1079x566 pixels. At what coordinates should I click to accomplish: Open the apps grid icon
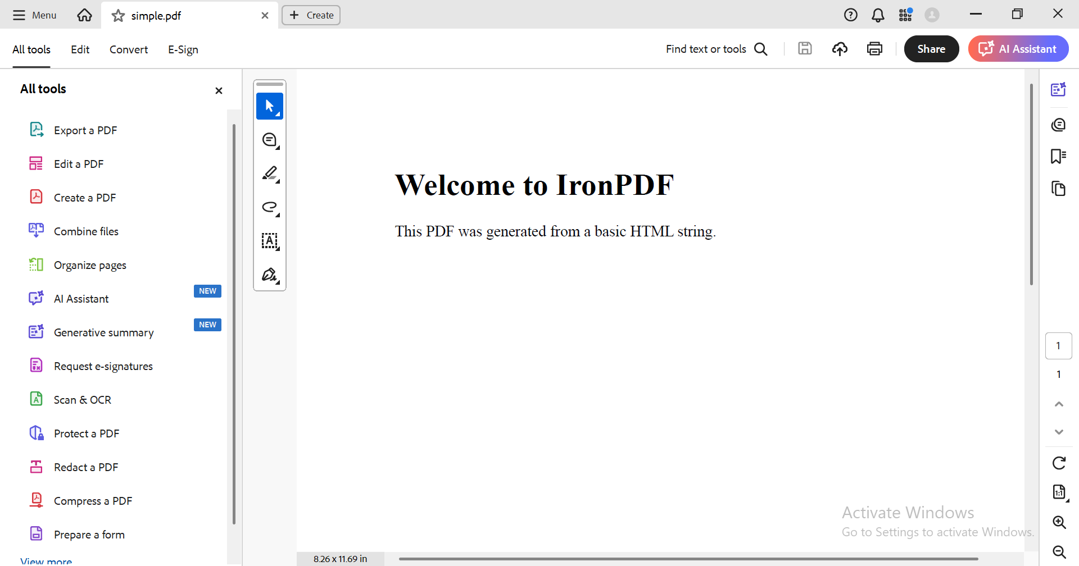point(905,15)
